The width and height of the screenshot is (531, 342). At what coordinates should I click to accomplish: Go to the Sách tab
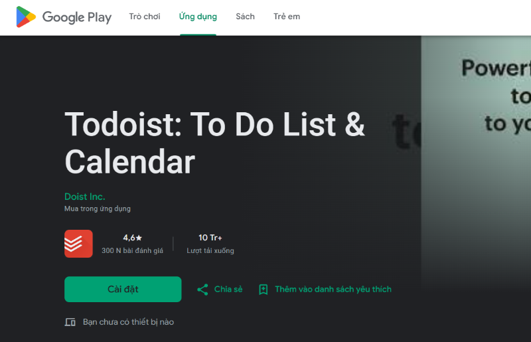point(245,17)
